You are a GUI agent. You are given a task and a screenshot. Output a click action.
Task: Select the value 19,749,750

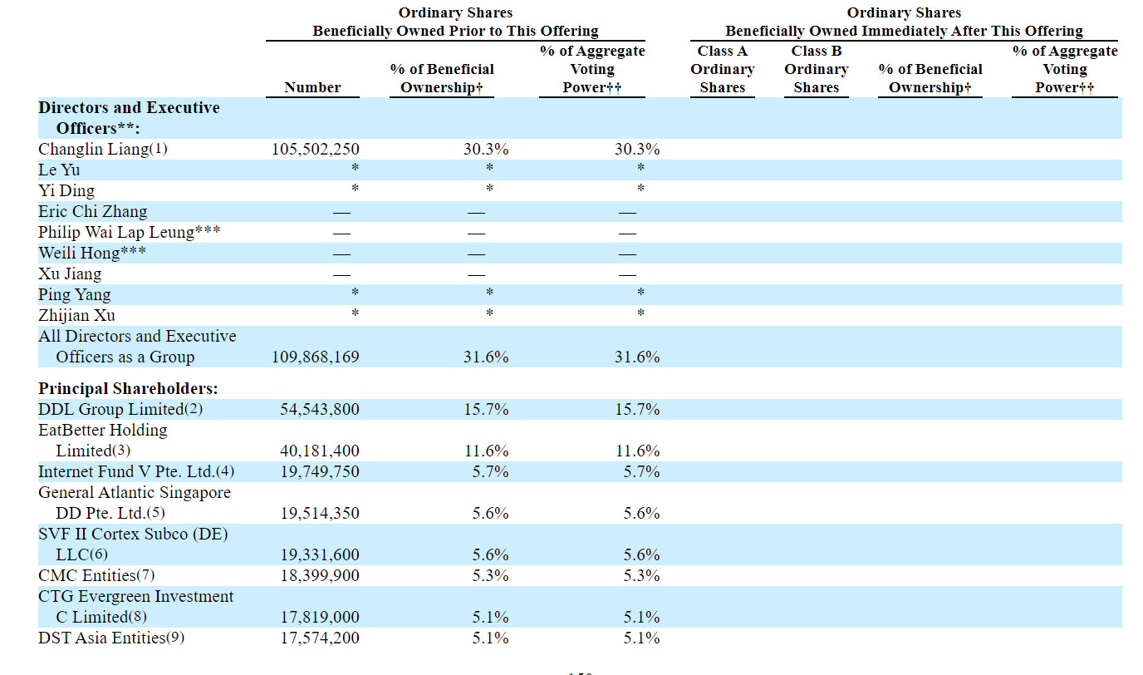coord(320,472)
